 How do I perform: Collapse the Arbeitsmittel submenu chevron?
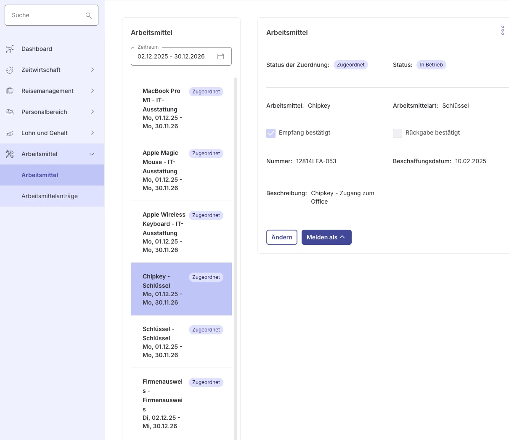point(92,154)
